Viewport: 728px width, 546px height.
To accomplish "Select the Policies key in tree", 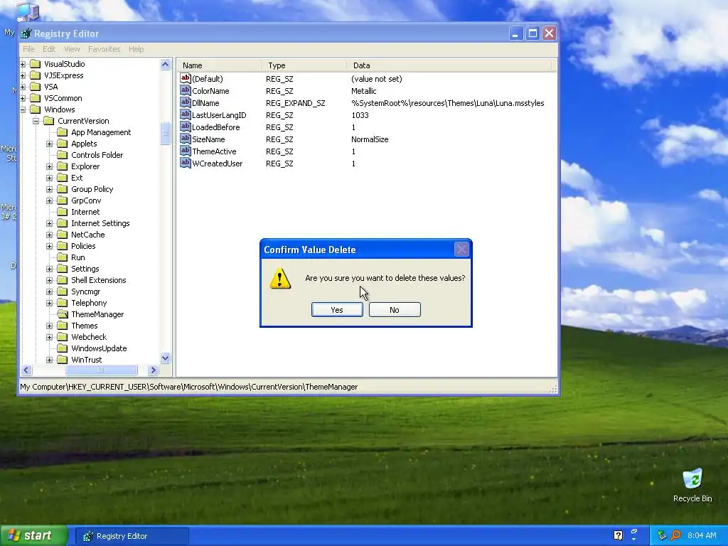I will 83,246.
